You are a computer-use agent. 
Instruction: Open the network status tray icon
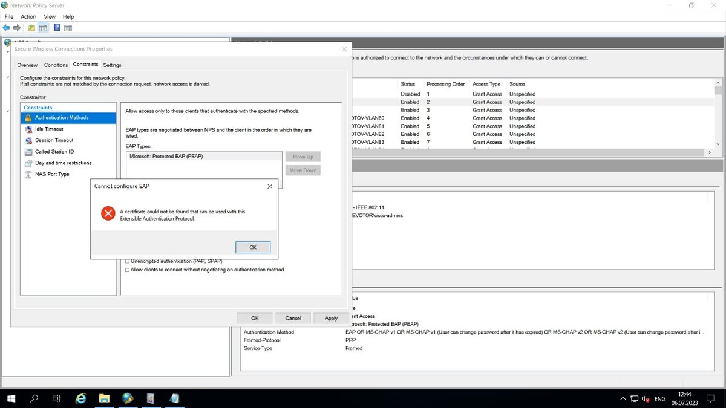coord(634,399)
